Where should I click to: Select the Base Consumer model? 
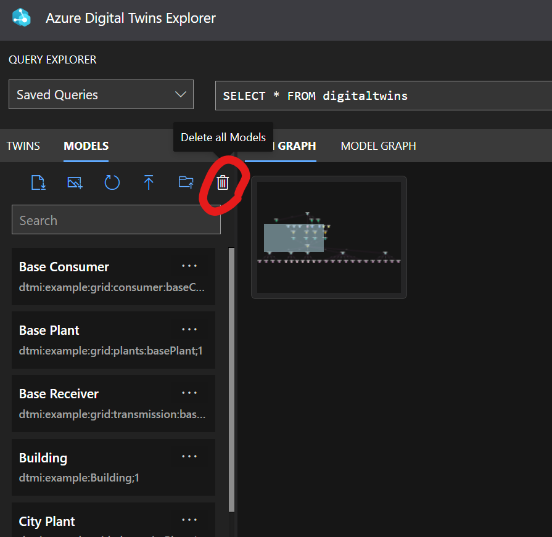(113, 277)
